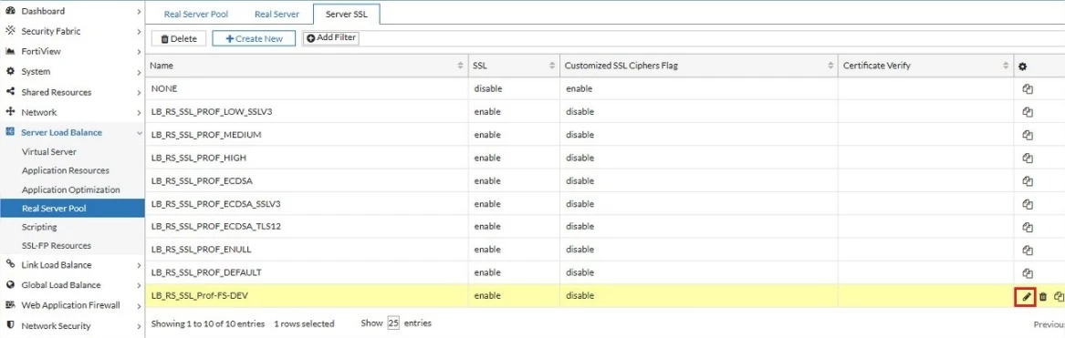Click the Add Filter button
The image size is (1065, 338).
(330, 38)
